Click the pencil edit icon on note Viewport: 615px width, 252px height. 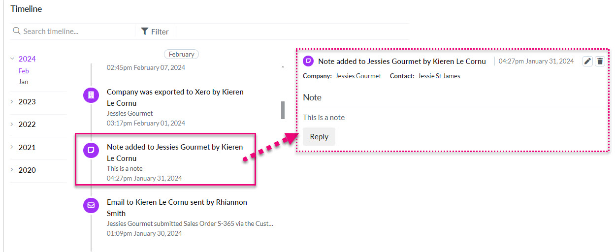587,61
